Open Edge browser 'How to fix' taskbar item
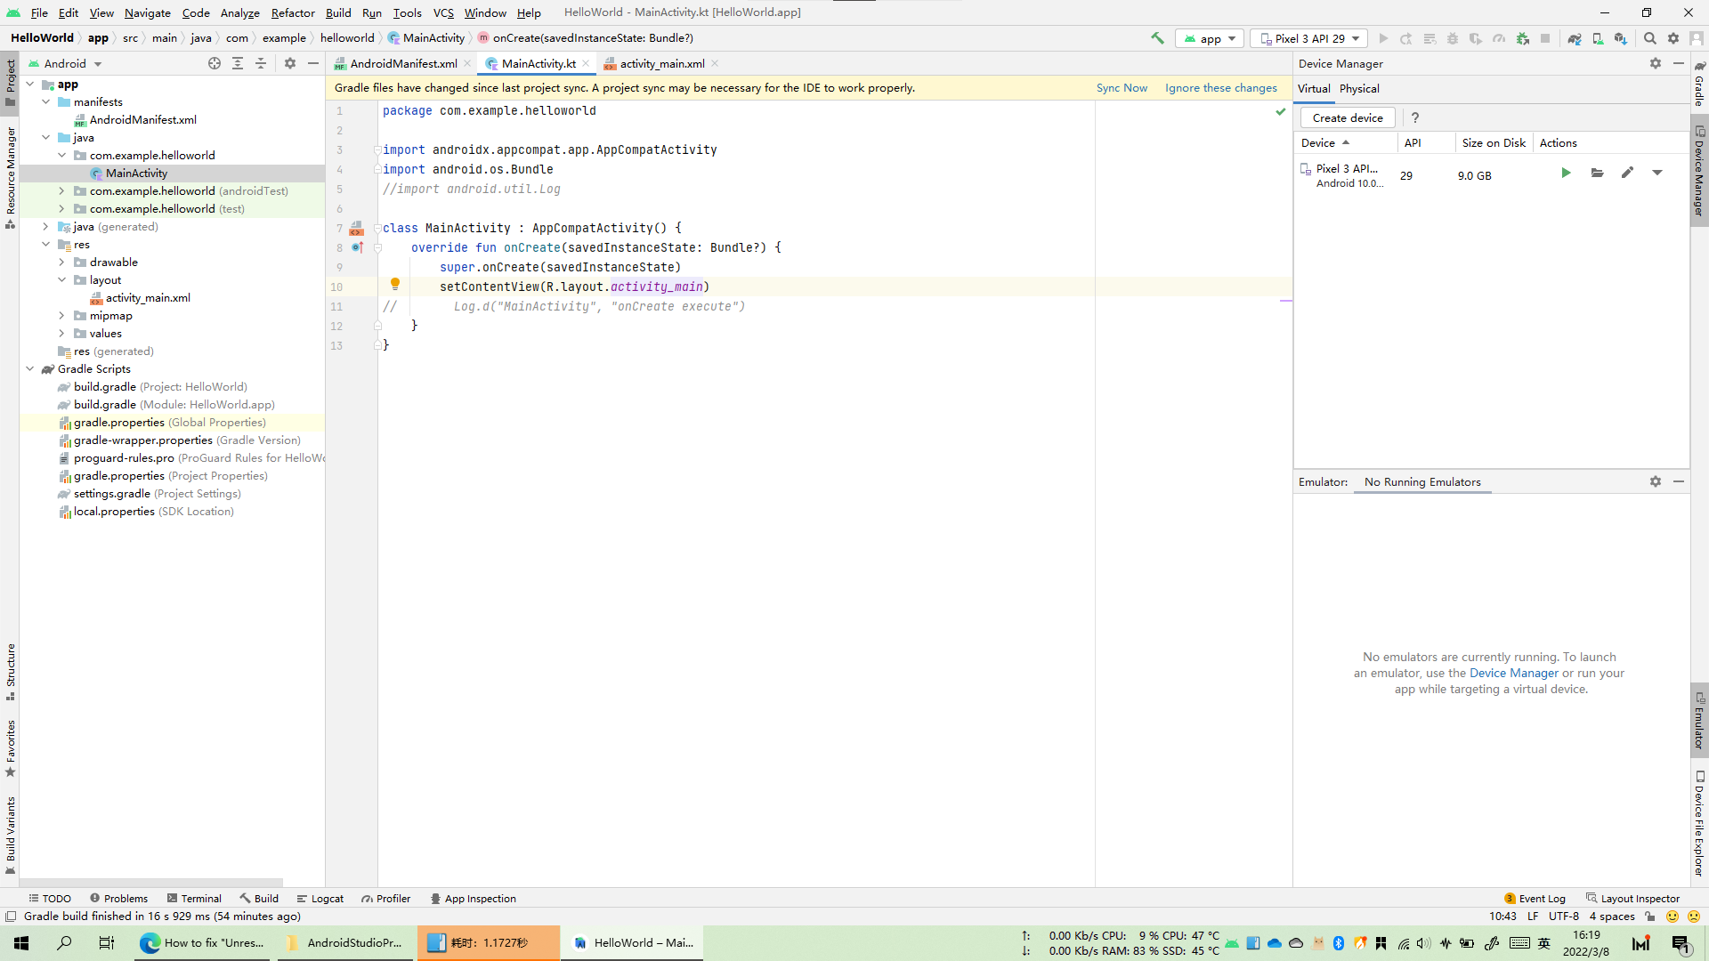The height and width of the screenshot is (961, 1709). pos(203,942)
